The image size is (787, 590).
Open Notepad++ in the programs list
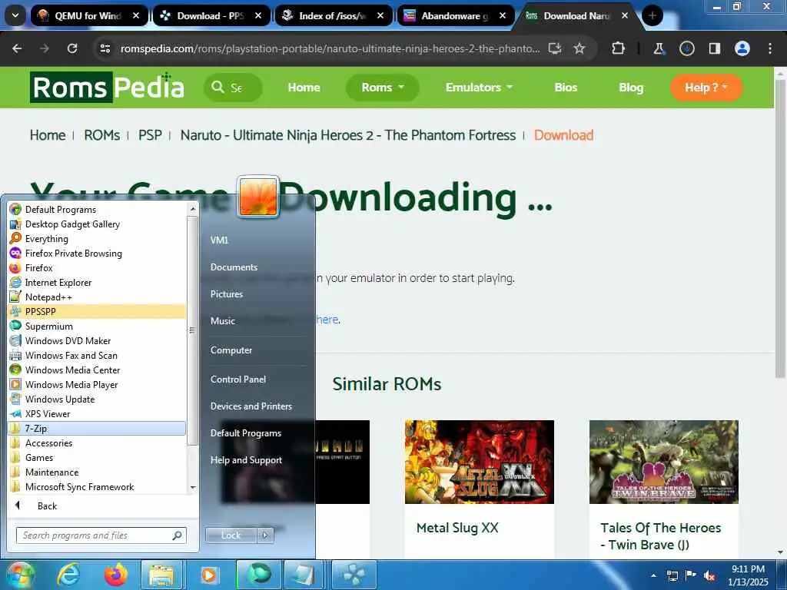(97, 297)
